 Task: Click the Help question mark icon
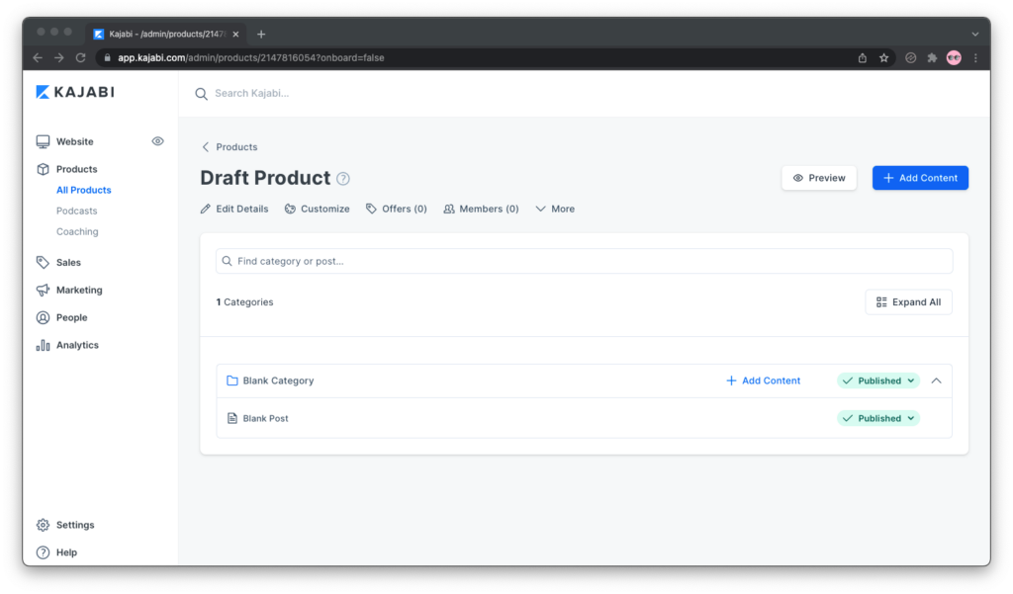pyautogui.click(x=43, y=552)
